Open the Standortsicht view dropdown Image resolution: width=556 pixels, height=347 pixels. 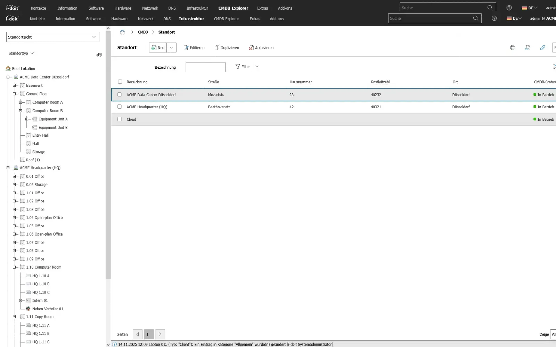(x=53, y=37)
